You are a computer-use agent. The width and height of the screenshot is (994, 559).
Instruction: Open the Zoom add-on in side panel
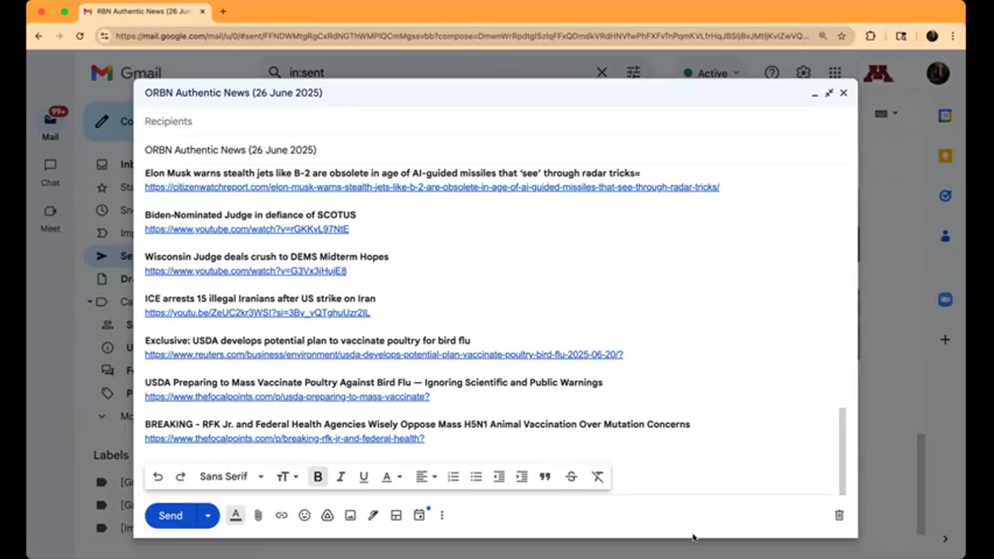pos(945,300)
